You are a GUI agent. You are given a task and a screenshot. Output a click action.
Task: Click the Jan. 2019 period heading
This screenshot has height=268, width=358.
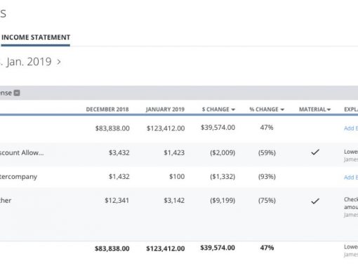click(29, 62)
